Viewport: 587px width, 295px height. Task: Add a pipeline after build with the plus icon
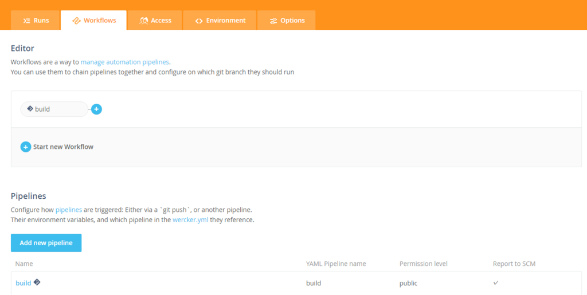click(x=96, y=109)
